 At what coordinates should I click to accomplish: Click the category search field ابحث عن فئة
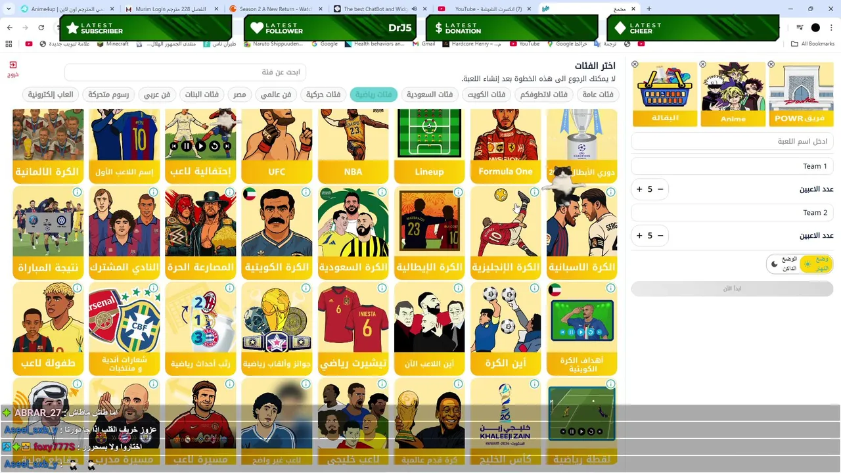click(186, 72)
